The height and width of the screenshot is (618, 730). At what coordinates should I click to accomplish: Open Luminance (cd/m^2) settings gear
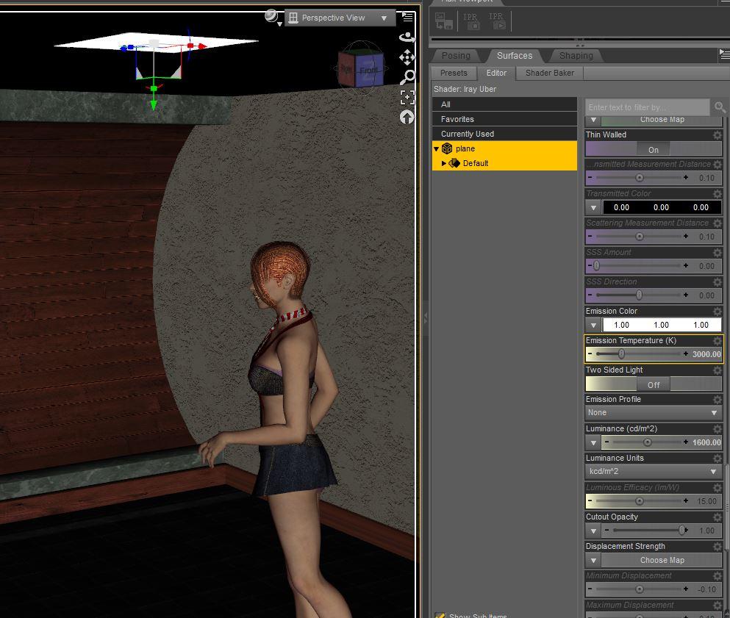click(x=718, y=428)
